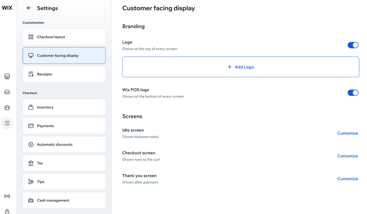Click the Cash management icon
The height and width of the screenshot is (214, 367).
click(31, 200)
